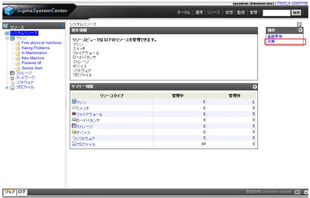Open the スイッチ link in summary table
The image size is (310, 198).
[x=82, y=108]
